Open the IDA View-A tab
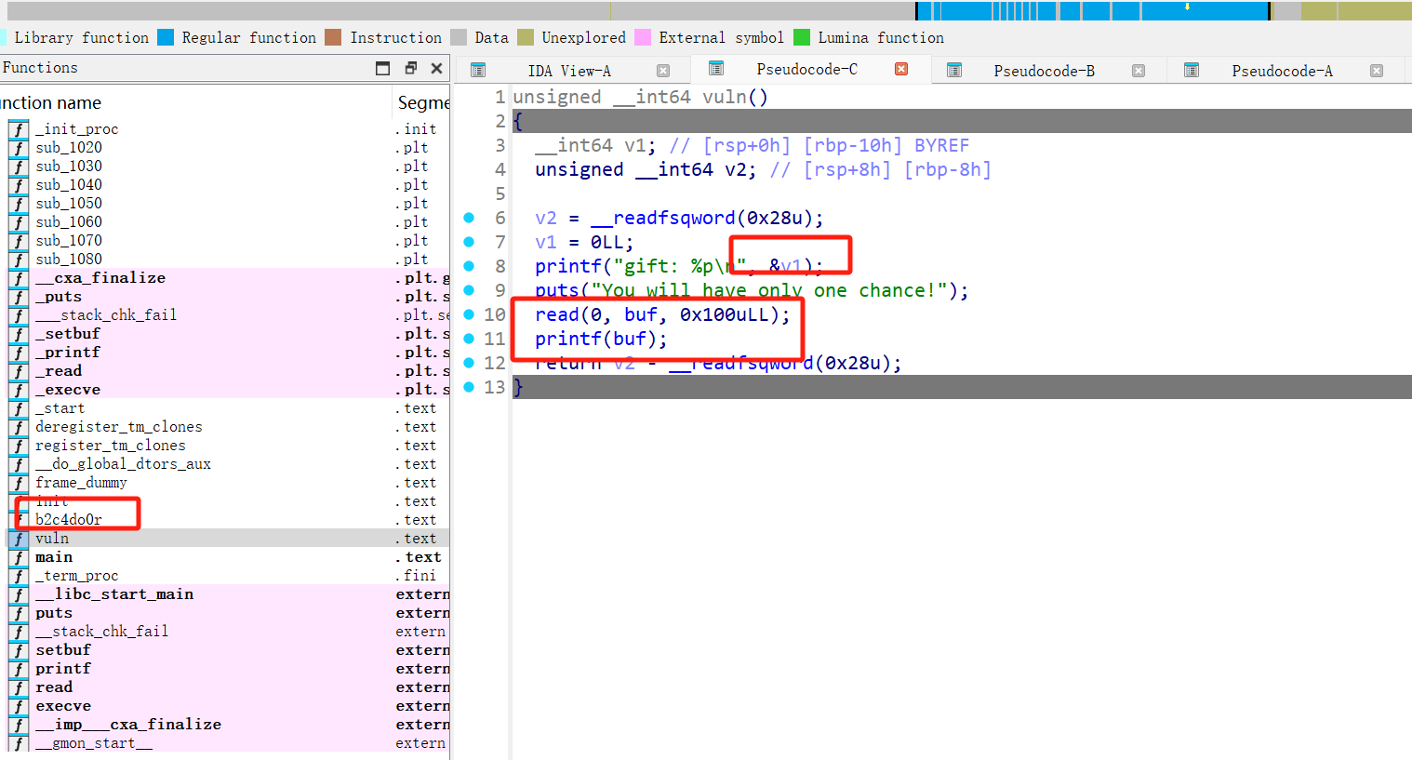This screenshot has height=760, width=1412. (568, 71)
